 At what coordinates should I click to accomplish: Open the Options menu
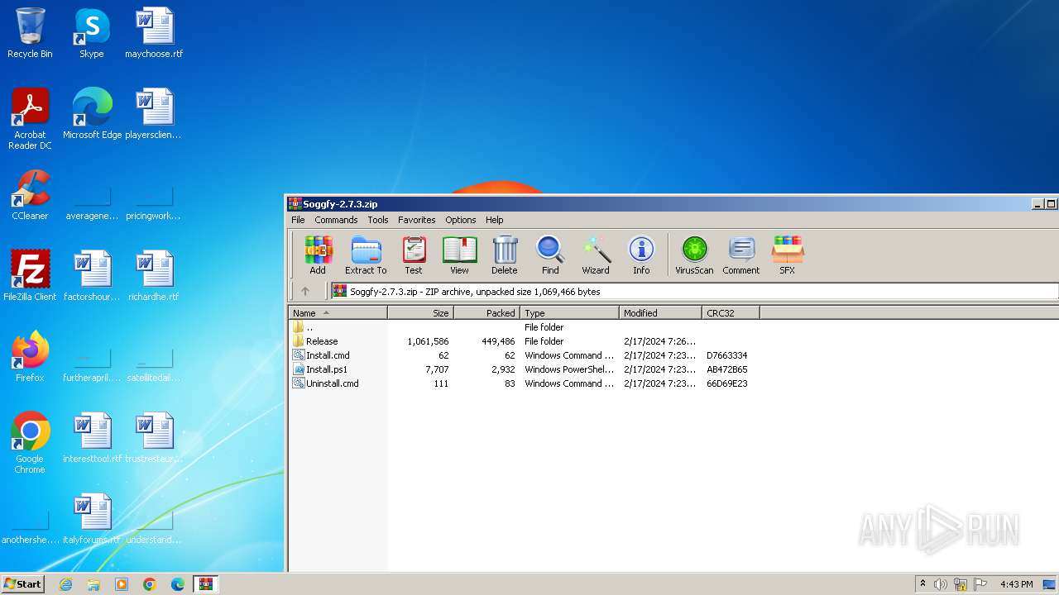(x=461, y=220)
